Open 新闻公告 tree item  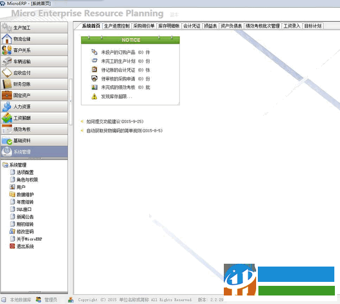click(25, 217)
